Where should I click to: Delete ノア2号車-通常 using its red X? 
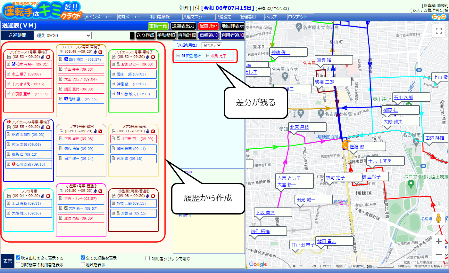pos(153,131)
